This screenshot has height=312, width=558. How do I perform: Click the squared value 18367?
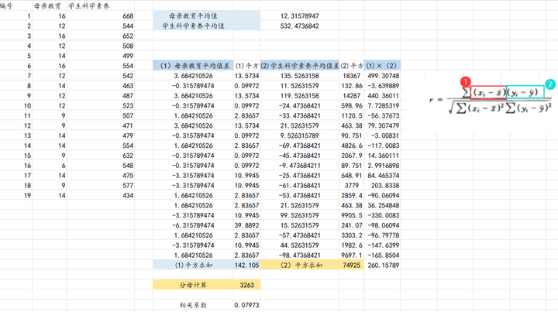click(x=352, y=76)
